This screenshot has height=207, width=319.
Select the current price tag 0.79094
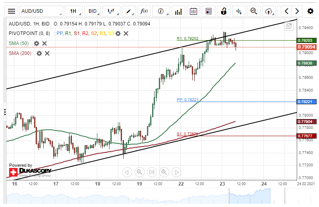point(307,47)
